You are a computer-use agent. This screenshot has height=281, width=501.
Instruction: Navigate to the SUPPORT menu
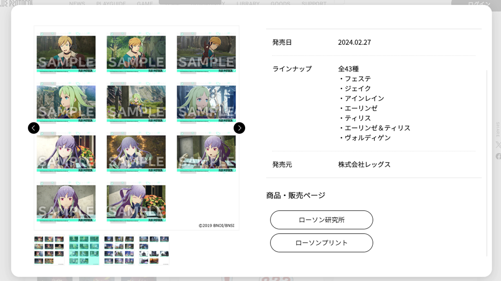click(x=314, y=3)
